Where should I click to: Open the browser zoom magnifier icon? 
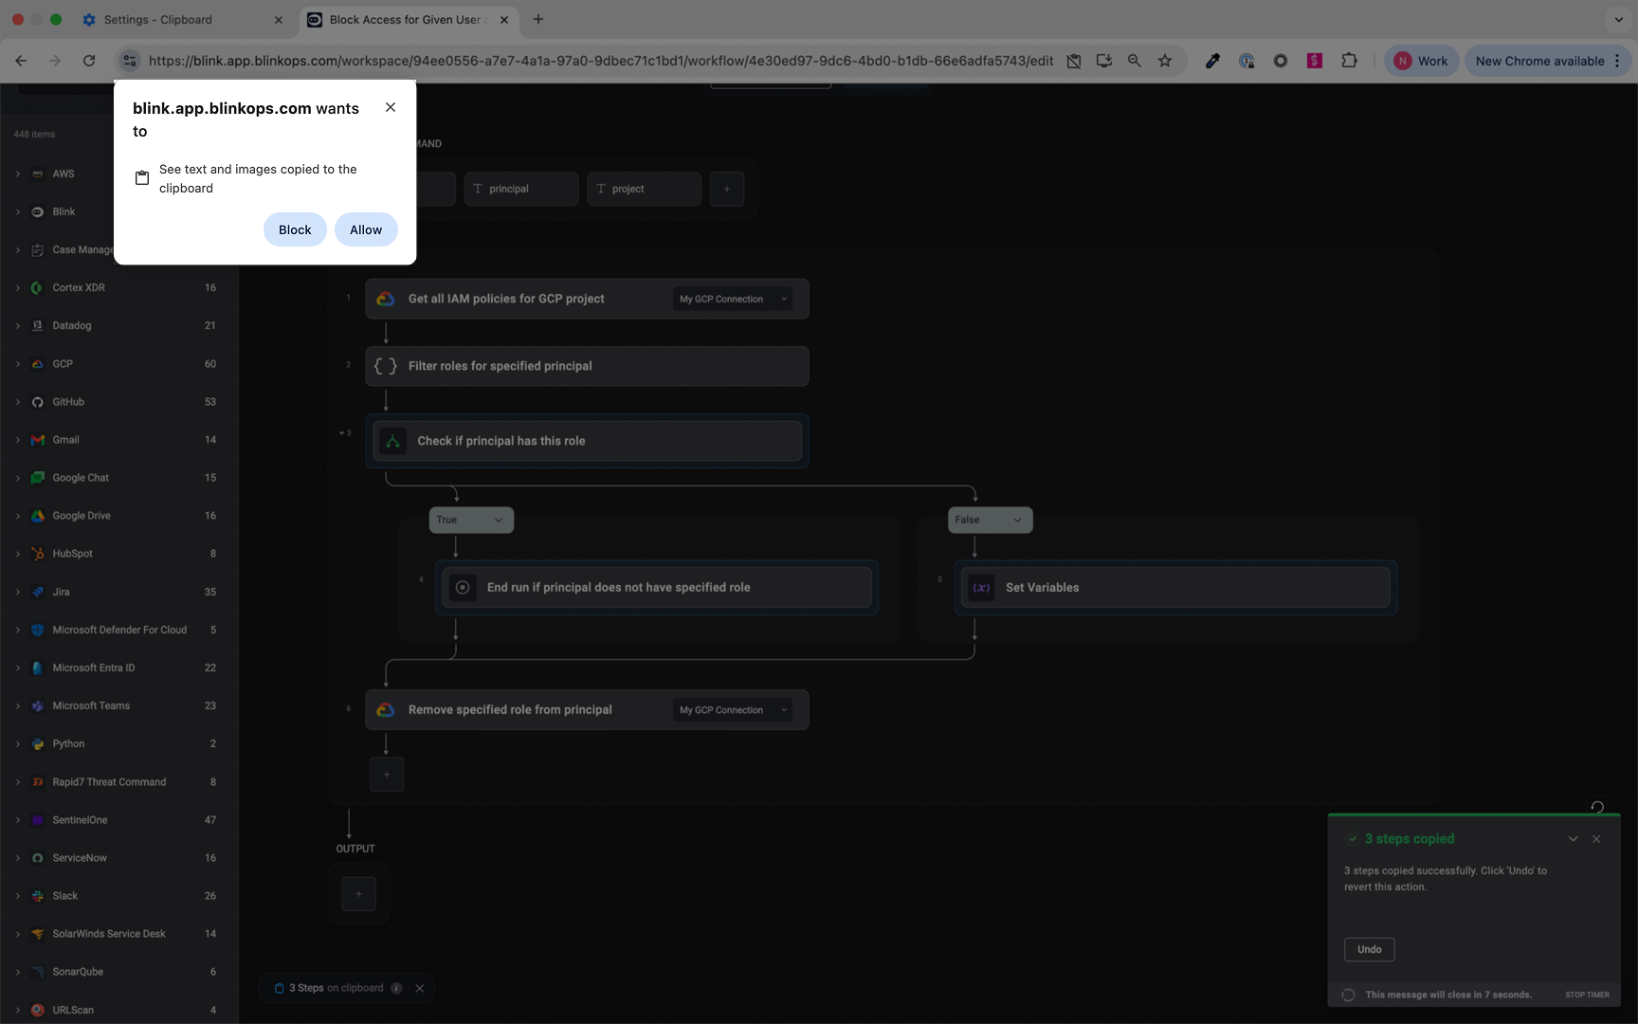(x=1135, y=61)
